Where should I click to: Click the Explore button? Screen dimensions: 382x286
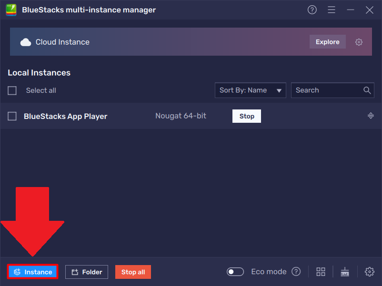pyautogui.click(x=327, y=42)
